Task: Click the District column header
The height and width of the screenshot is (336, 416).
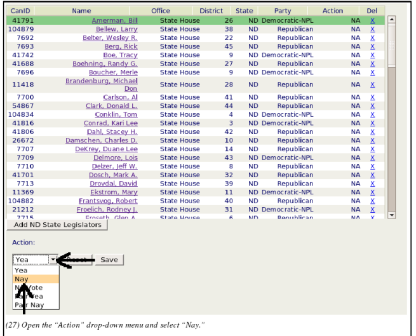Action: click(211, 11)
